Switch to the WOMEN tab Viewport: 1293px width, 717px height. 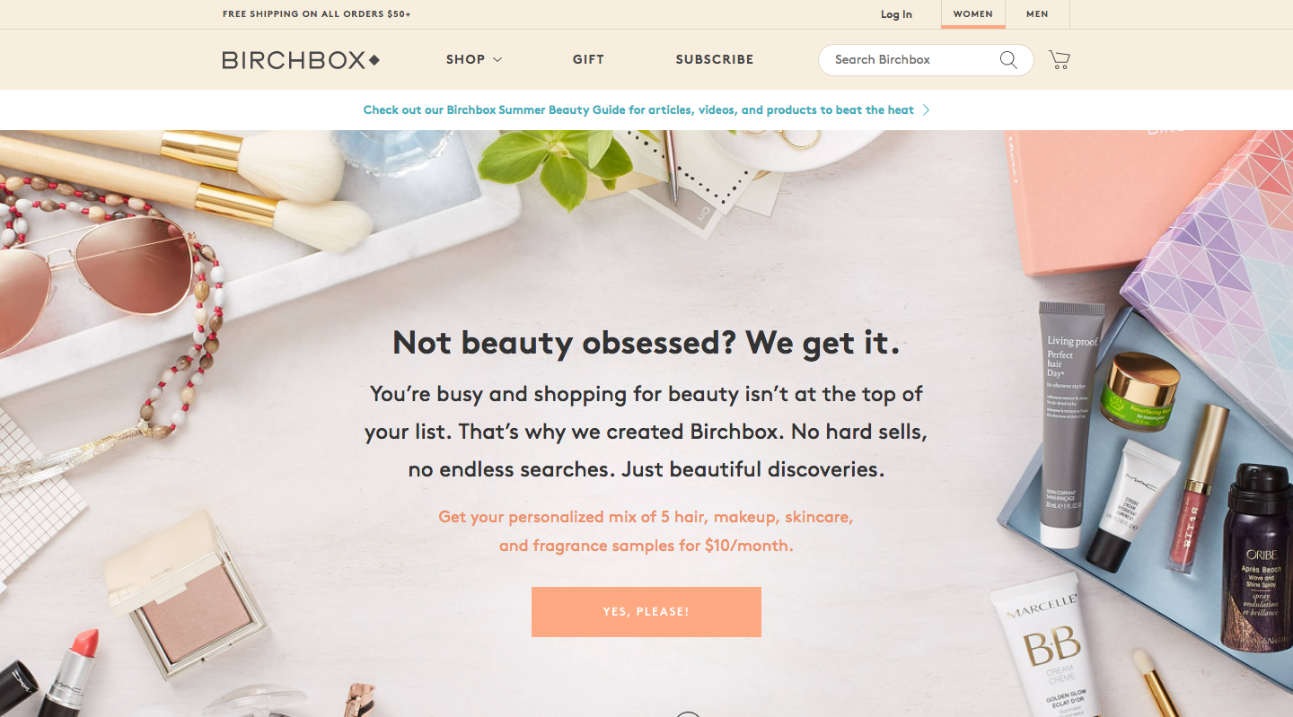(973, 14)
